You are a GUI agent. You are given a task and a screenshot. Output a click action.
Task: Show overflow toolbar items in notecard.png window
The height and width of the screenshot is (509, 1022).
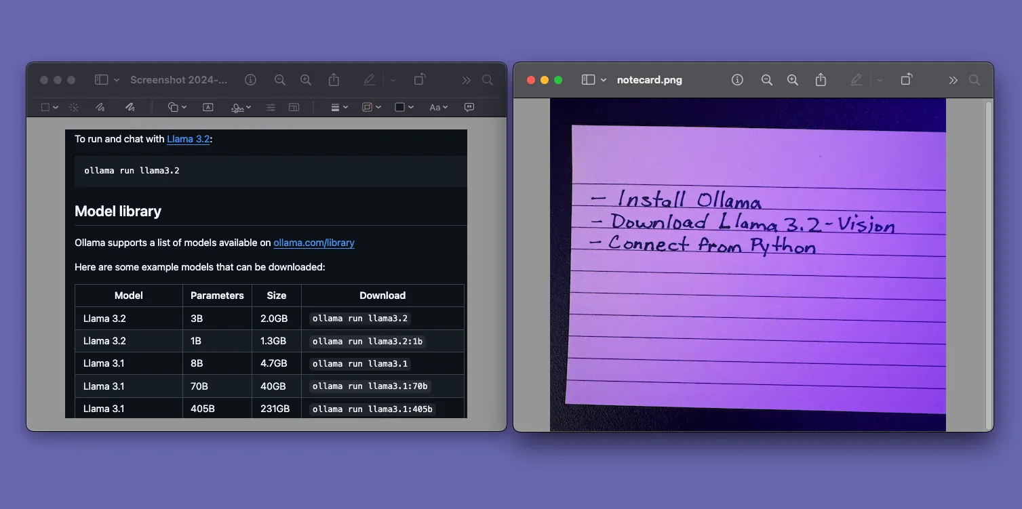point(953,80)
